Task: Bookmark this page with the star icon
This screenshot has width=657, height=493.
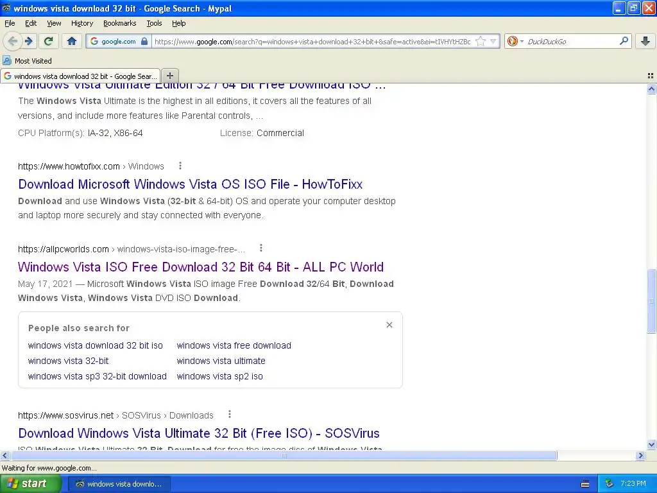Action: 481,41
